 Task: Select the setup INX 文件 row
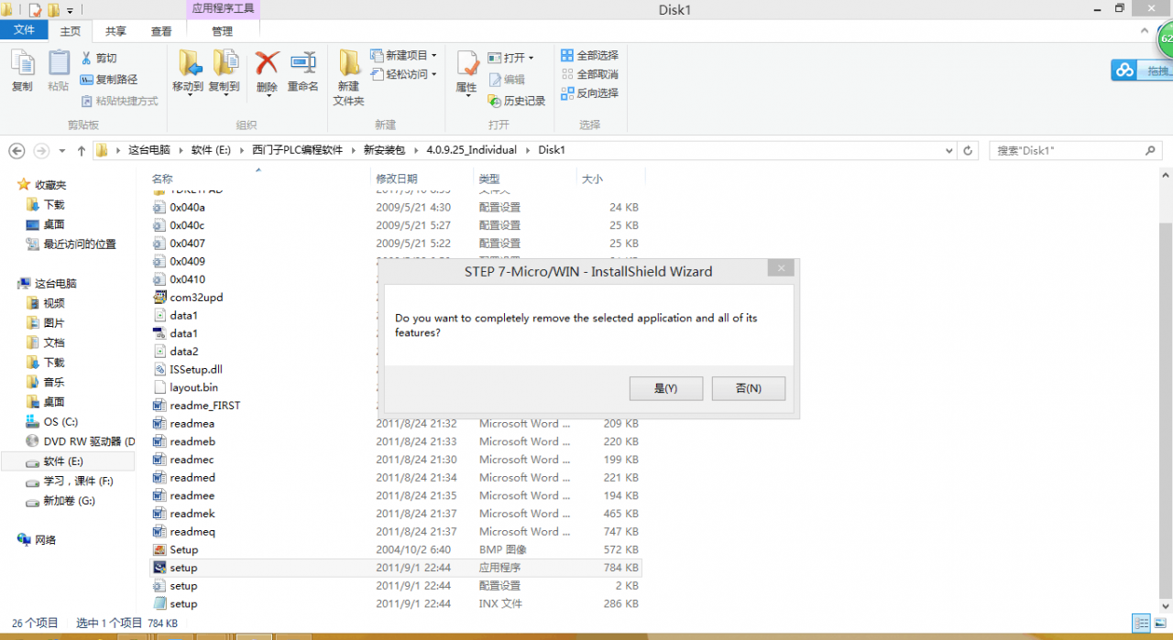point(397,603)
